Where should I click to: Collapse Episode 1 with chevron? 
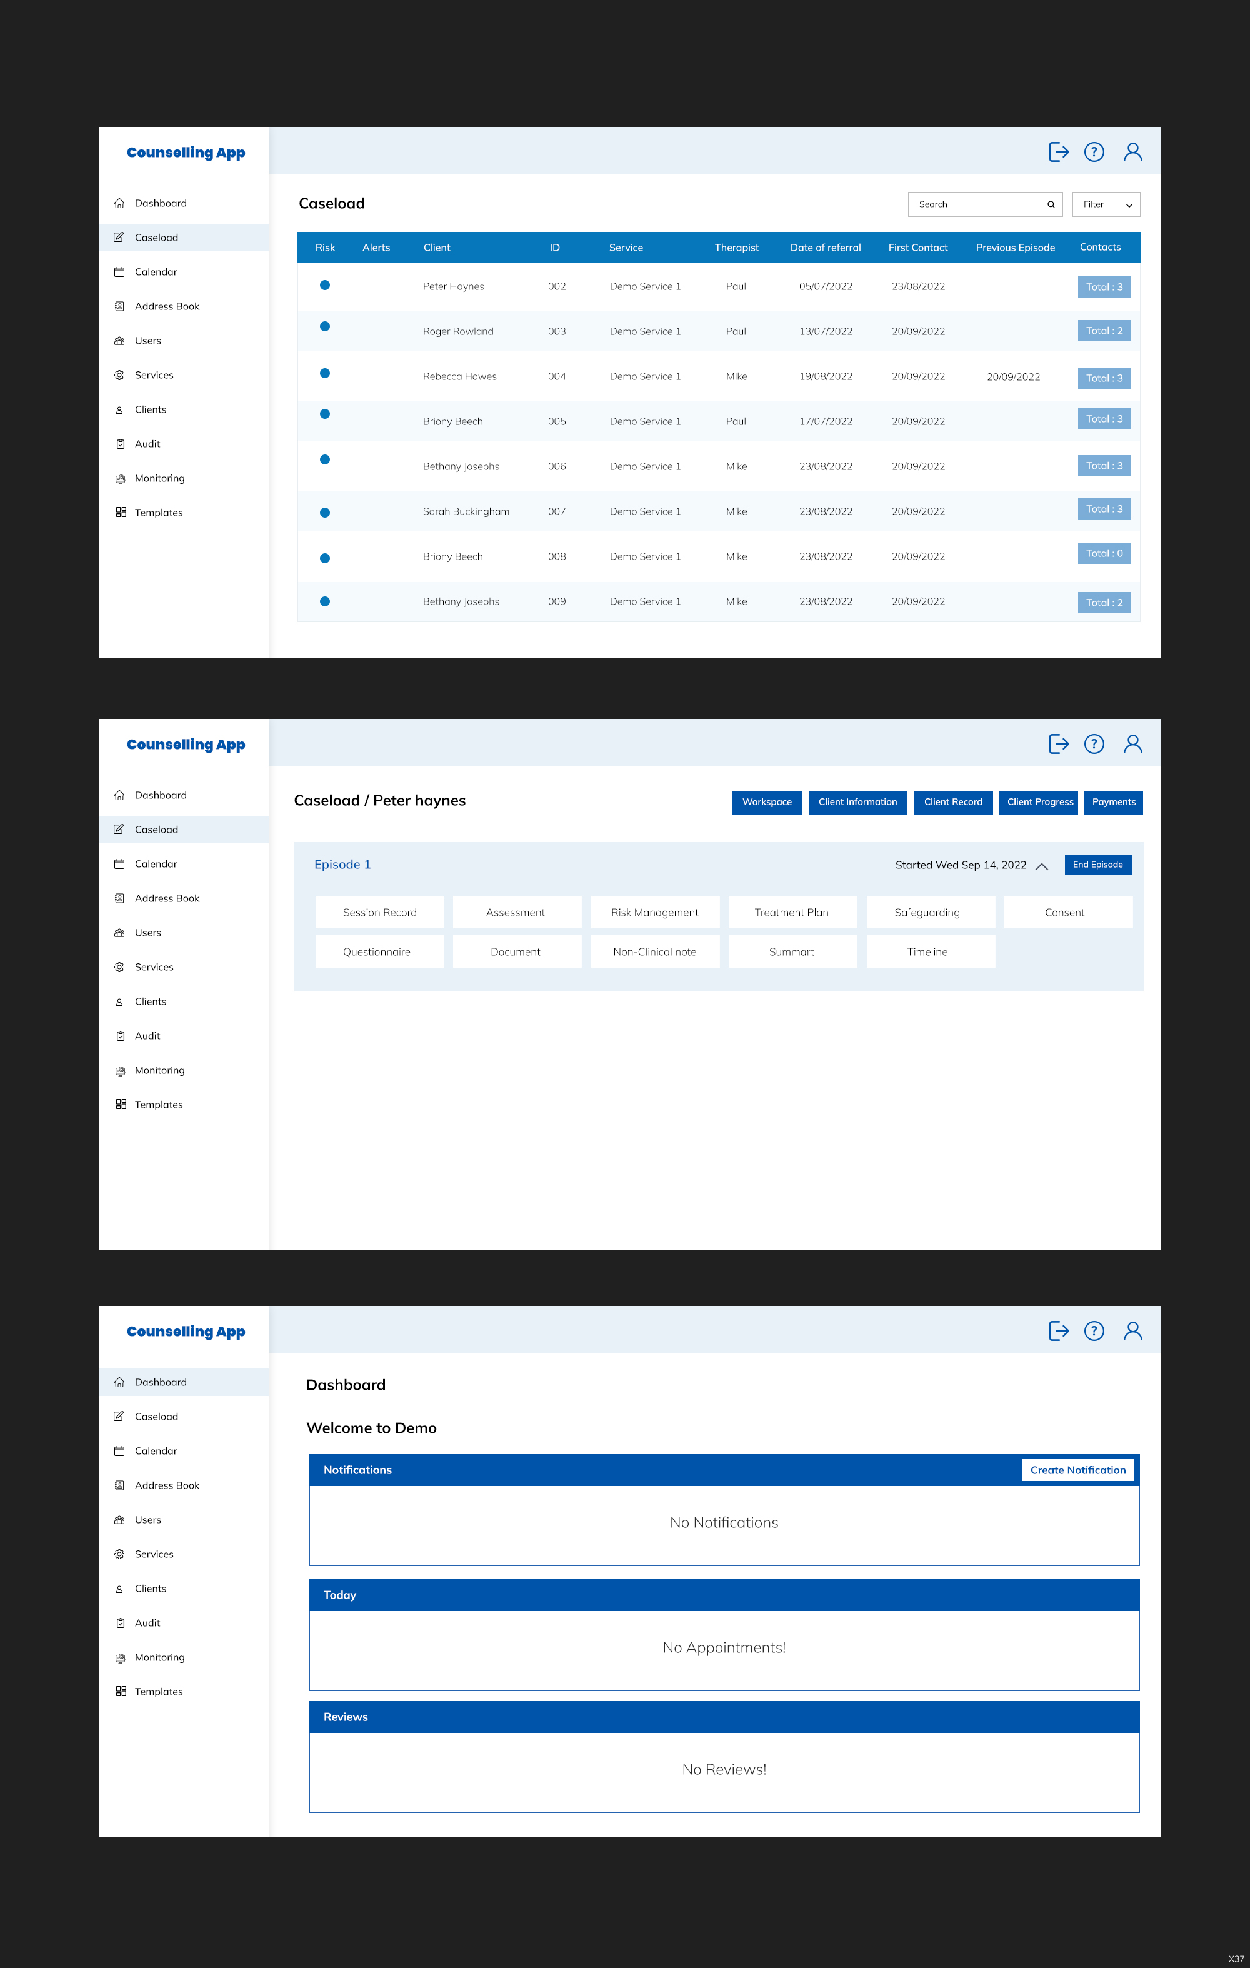coord(1041,866)
